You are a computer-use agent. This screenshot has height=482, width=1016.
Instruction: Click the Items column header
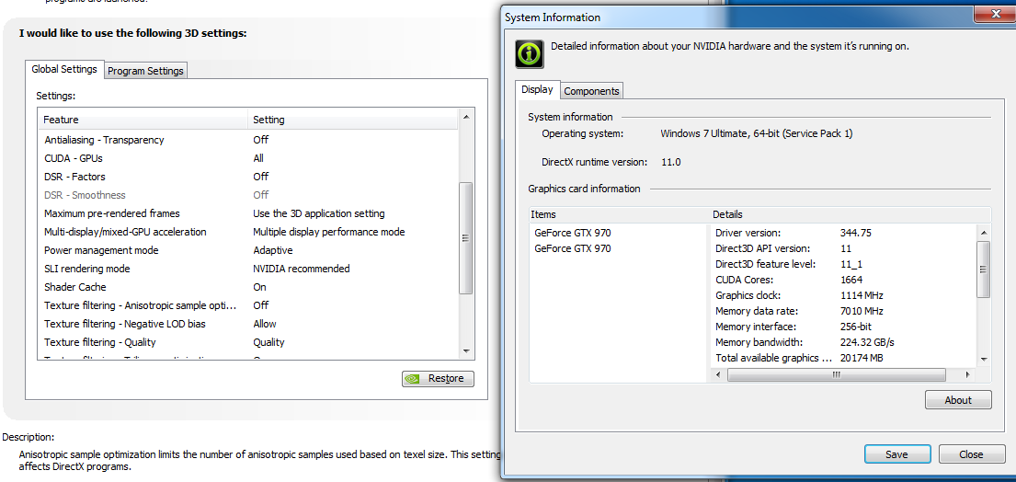click(x=620, y=213)
